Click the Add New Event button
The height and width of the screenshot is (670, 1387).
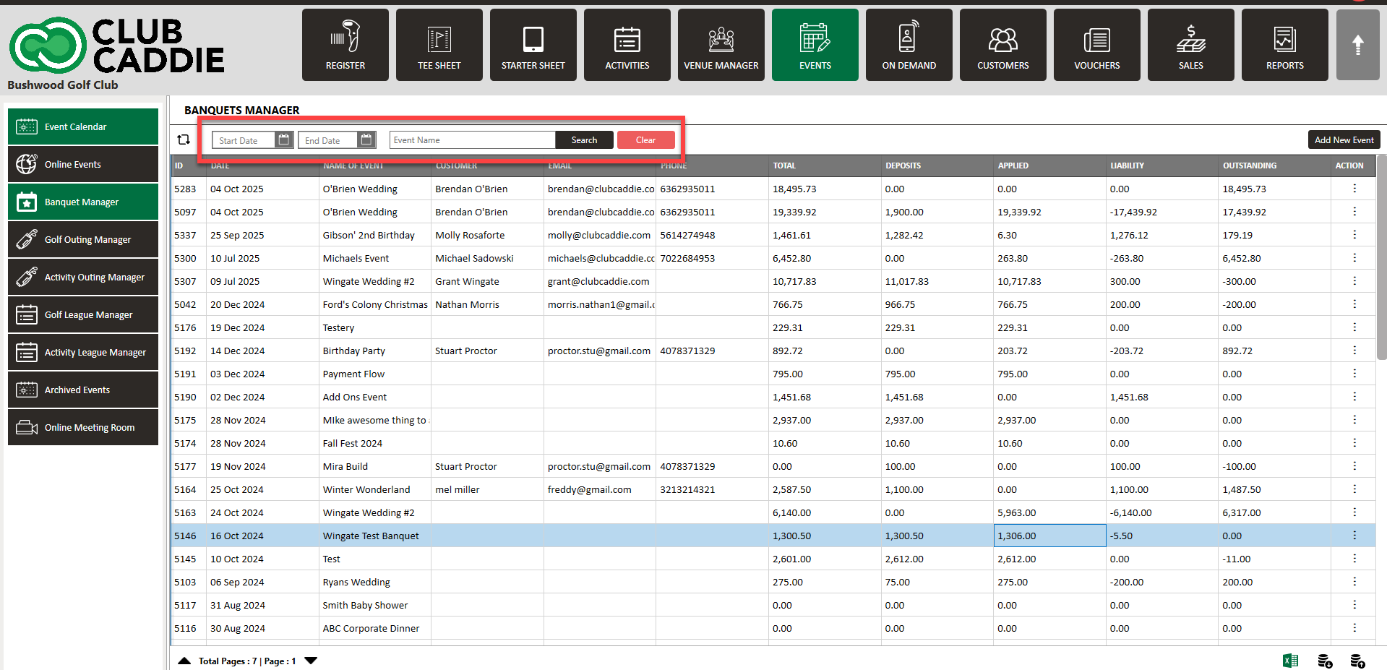pyautogui.click(x=1344, y=140)
